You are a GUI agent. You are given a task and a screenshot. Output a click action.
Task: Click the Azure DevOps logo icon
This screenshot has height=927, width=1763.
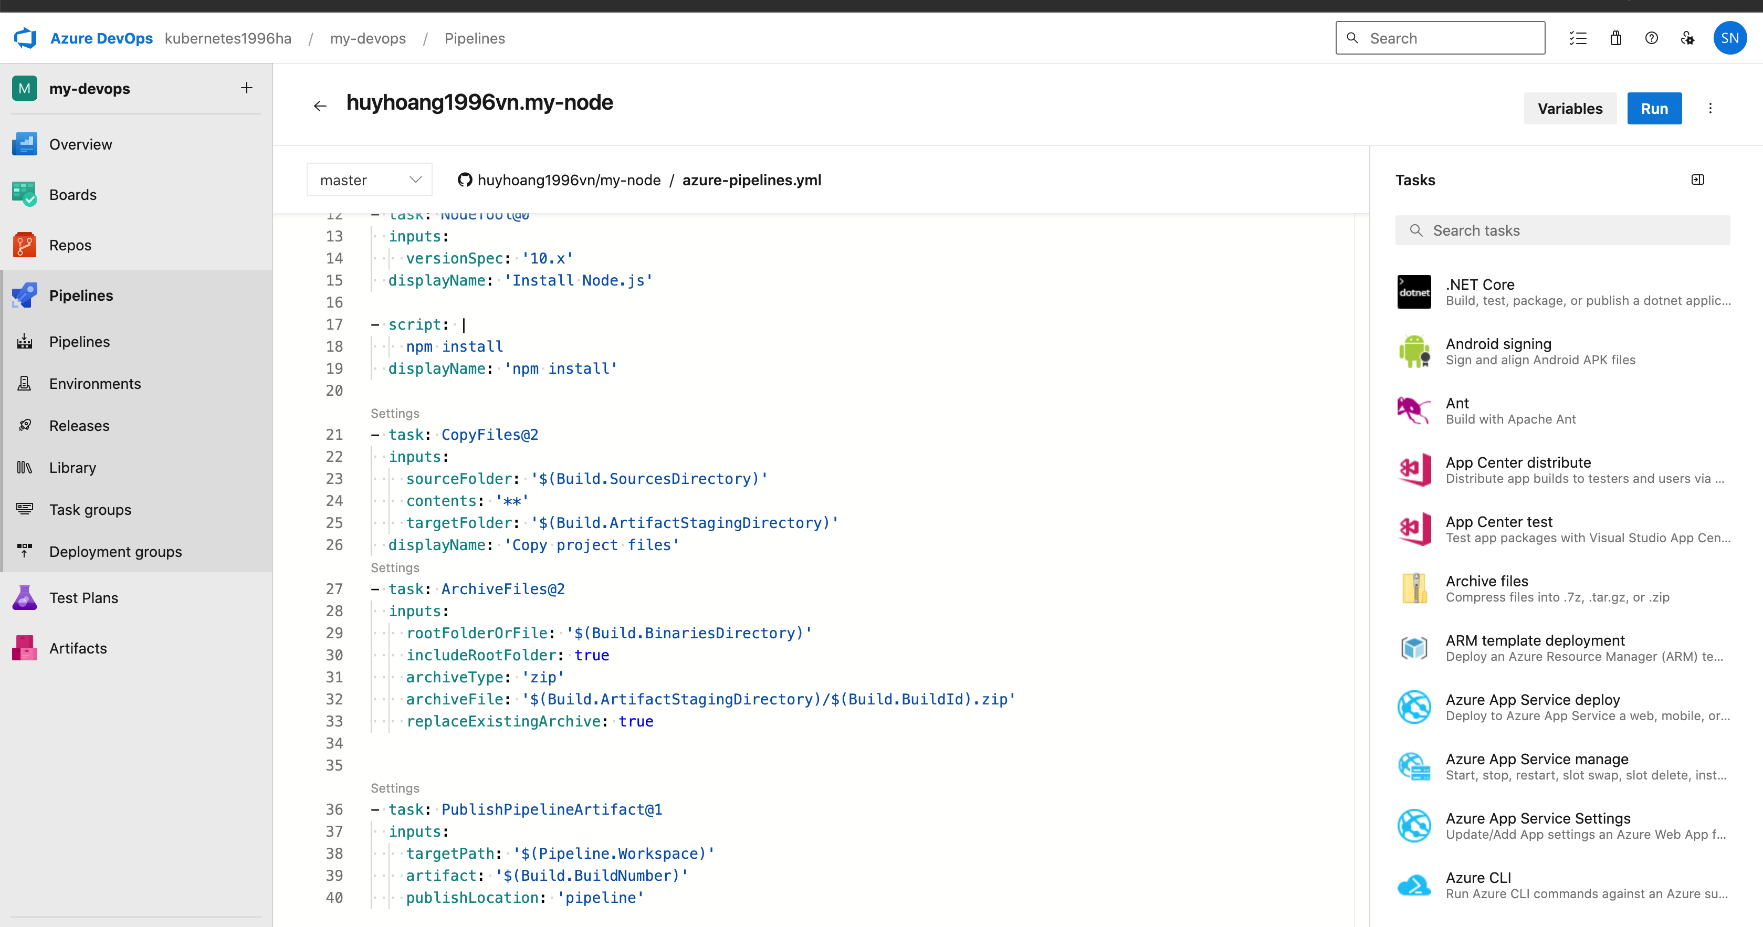click(x=25, y=38)
